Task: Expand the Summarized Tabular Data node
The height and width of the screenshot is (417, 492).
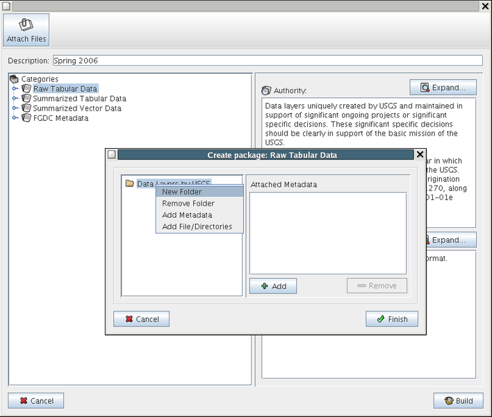Action: (15, 99)
